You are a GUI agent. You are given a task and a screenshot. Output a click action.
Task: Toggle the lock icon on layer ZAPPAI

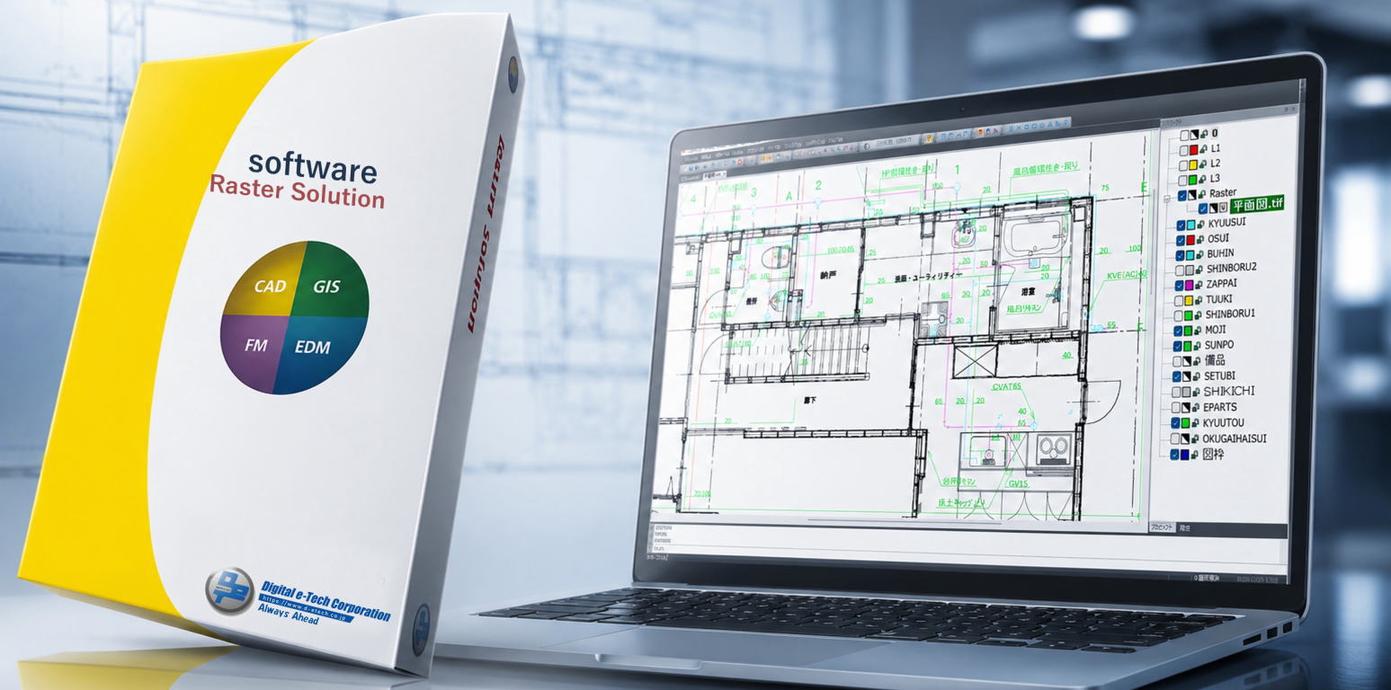tap(1199, 284)
